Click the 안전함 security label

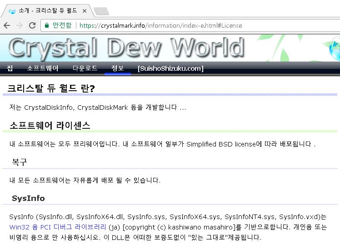62,25
